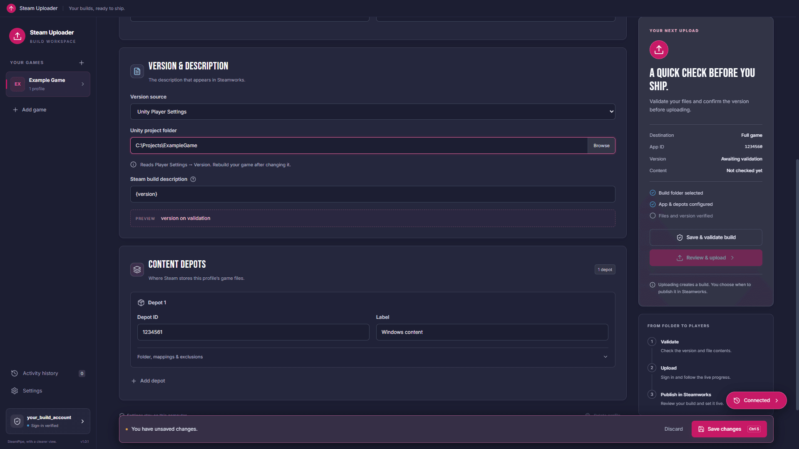Click the shield icon for your_build_account
Screen dimensions: 799x449
click(x=17, y=421)
